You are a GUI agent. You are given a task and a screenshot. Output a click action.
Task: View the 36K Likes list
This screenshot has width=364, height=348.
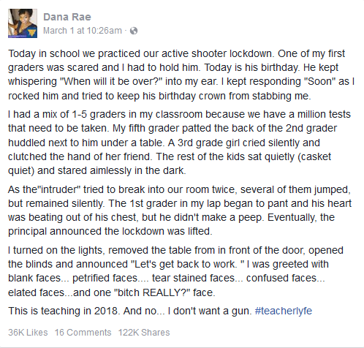[28, 333]
